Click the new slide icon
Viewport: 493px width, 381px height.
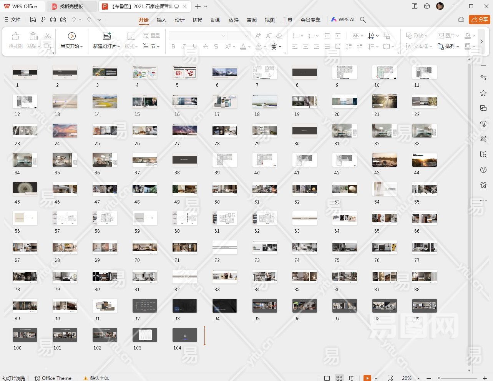[x=107, y=36]
